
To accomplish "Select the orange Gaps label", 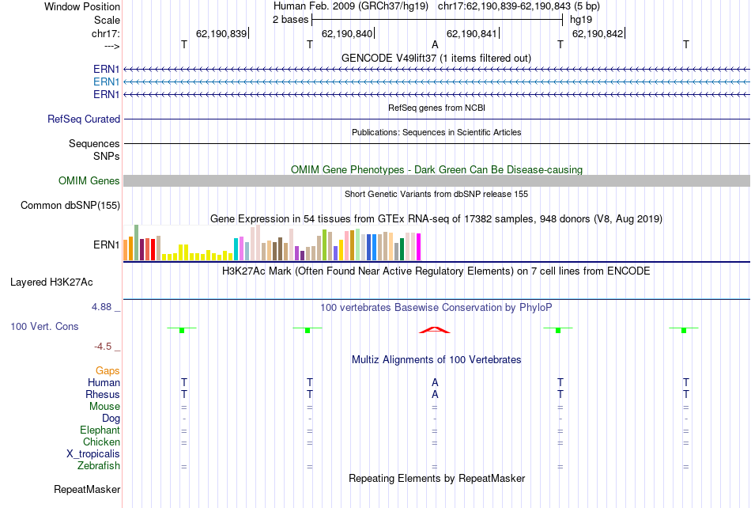I will (108, 371).
